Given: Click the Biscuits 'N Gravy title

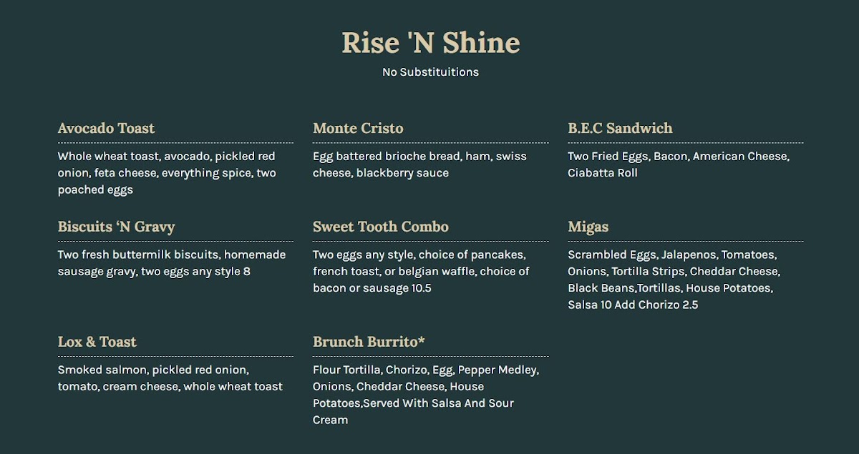Looking at the screenshot, I should click(x=116, y=227).
